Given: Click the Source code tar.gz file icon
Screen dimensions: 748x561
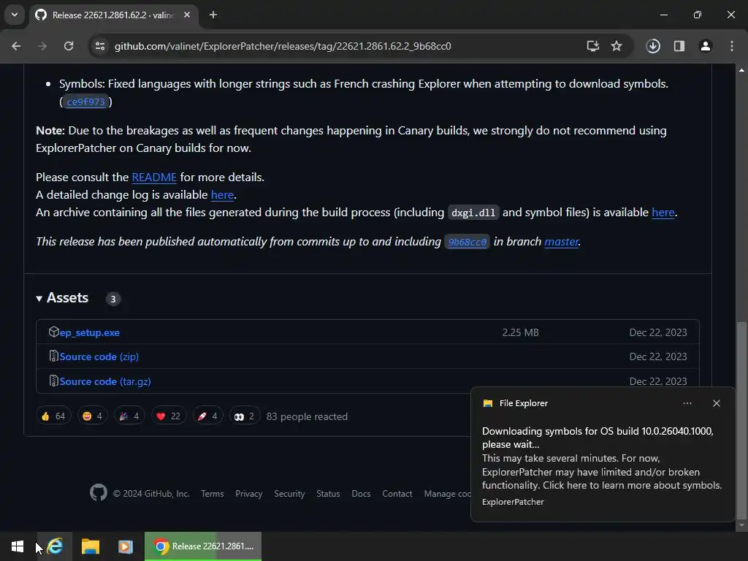Looking at the screenshot, I should coord(53,381).
